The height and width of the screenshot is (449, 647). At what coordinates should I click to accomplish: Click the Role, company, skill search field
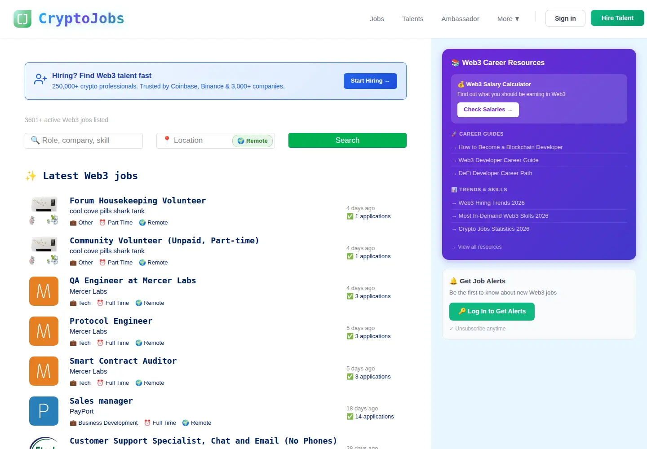(84, 141)
